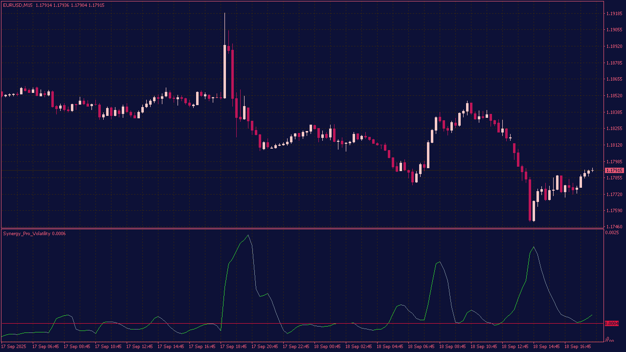Click the 18 Sep 16:45 time label
Viewport: 626px width, 352px height.
pos(578,347)
